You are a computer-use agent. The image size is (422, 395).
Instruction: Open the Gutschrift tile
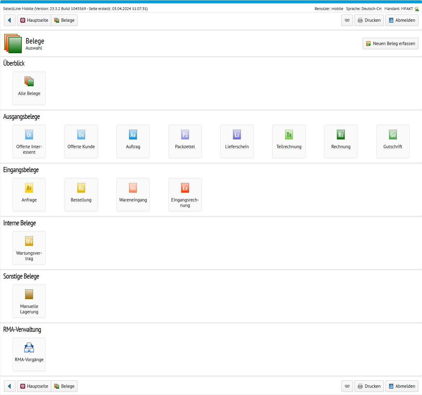[x=393, y=142]
